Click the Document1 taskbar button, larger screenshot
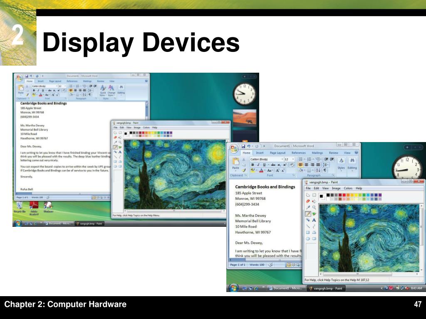 [286, 288]
